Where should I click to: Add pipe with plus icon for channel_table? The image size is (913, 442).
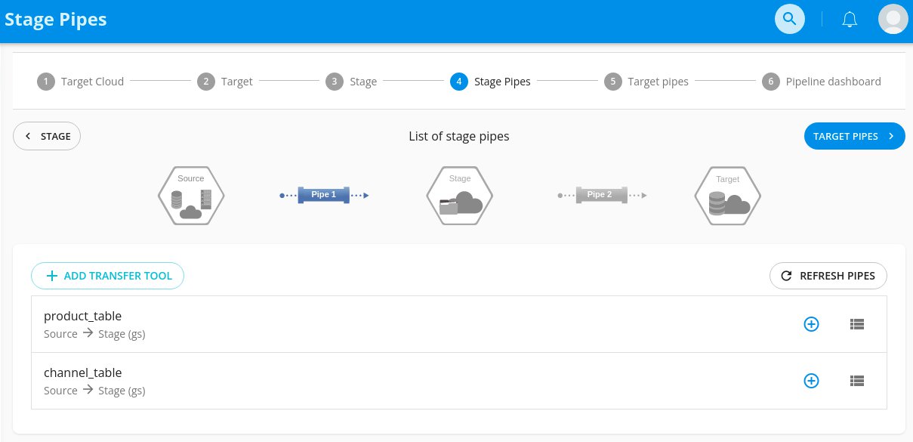[811, 381]
